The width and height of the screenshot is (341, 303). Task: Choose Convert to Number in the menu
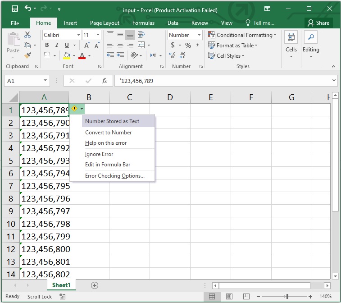pyautogui.click(x=108, y=133)
